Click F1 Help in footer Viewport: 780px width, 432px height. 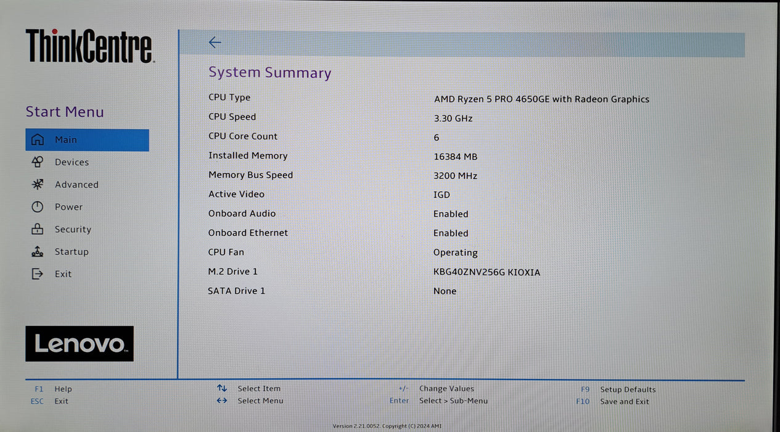[53, 389]
